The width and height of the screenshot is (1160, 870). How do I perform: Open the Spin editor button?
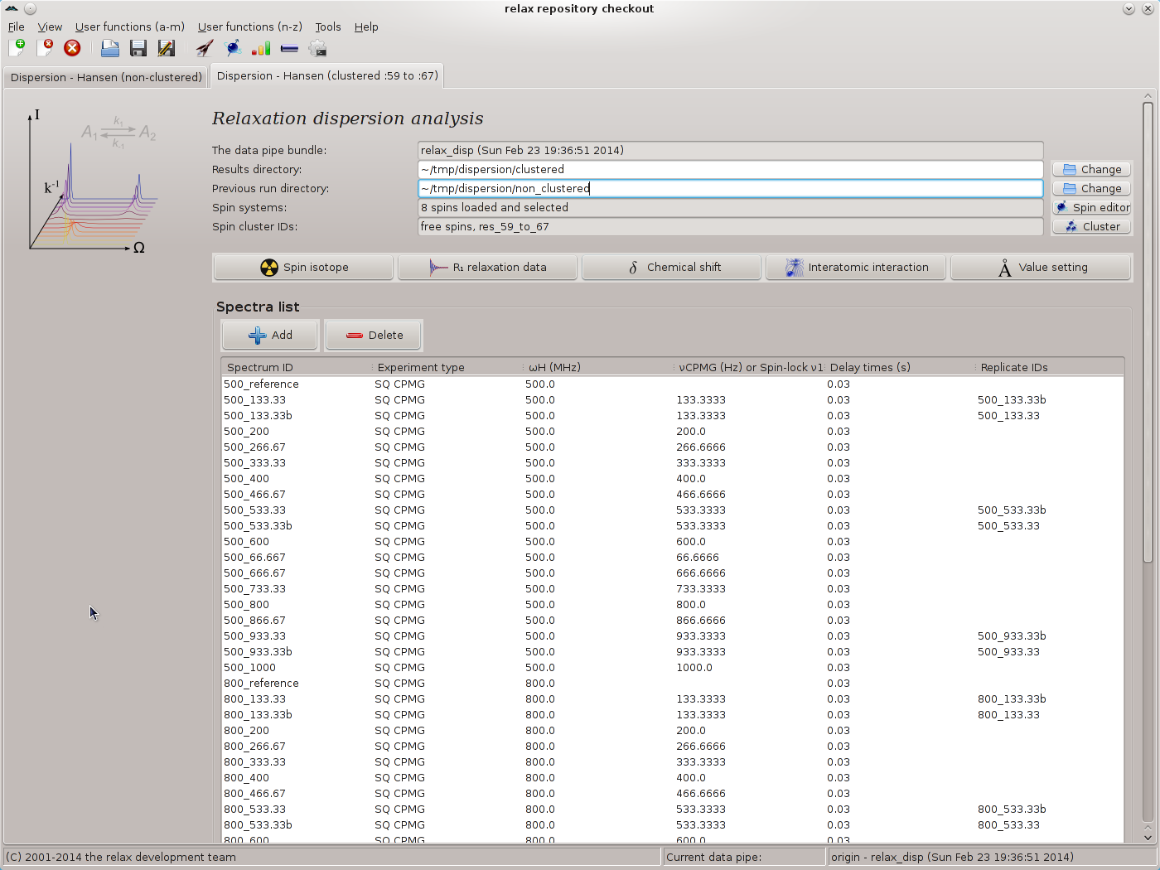[1092, 207]
